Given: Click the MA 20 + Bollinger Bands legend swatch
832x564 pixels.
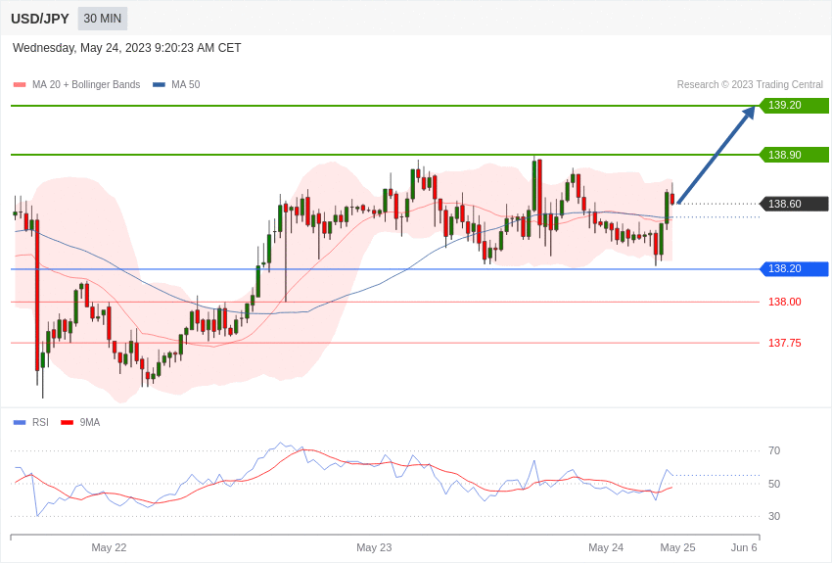Looking at the screenshot, I should coord(20,85).
